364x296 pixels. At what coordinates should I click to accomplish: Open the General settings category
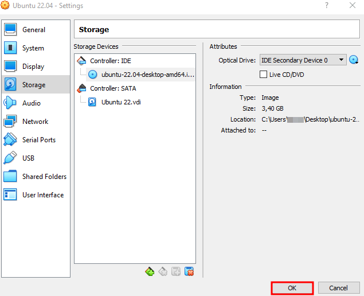(x=36, y=30)
